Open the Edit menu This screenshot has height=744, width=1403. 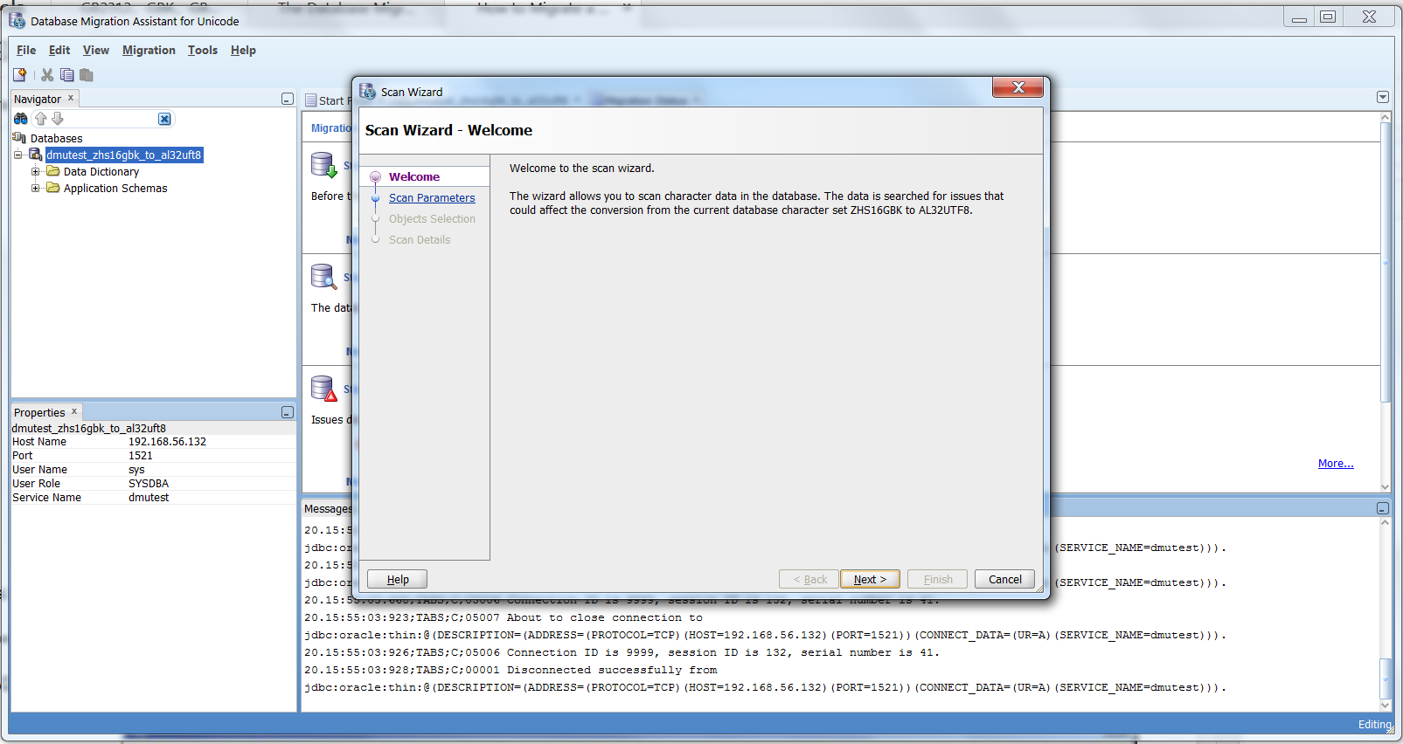pos(59,51)
